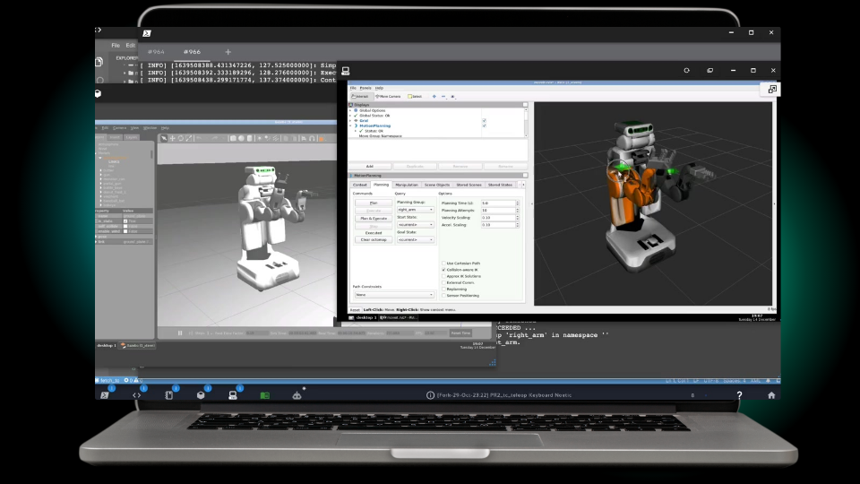Activate the Move Camera tool
This screenshot has width=860, height=484.
[389, 96]
